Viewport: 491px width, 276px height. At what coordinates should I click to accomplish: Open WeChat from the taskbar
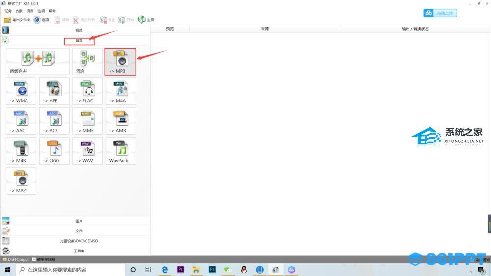228,270
